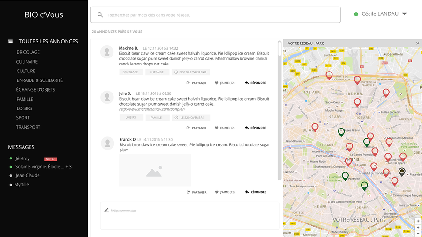This screenshot has height=237, width=422.
Task: Click the black home marker on the map
Action: [402, 172]
